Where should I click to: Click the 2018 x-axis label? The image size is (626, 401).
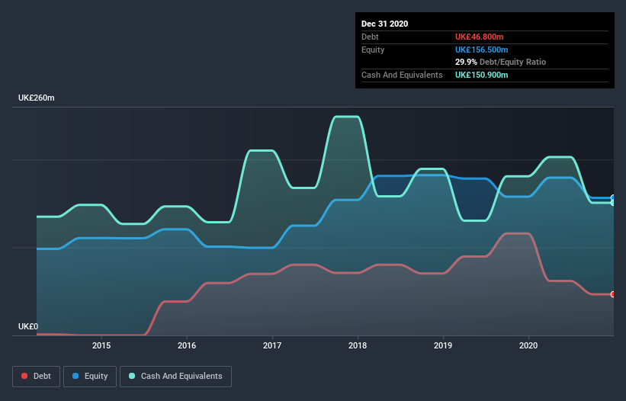(x=358, y=345)
